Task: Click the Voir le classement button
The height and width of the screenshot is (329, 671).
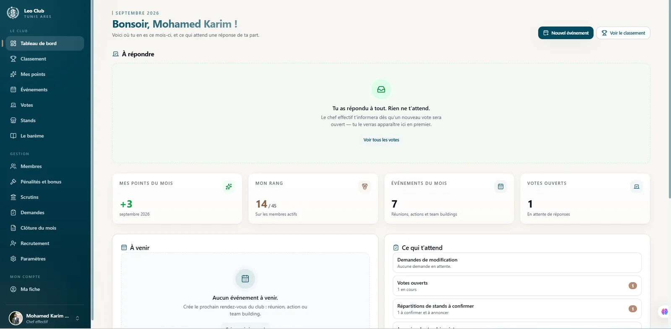Action: (x=623, y=33)
